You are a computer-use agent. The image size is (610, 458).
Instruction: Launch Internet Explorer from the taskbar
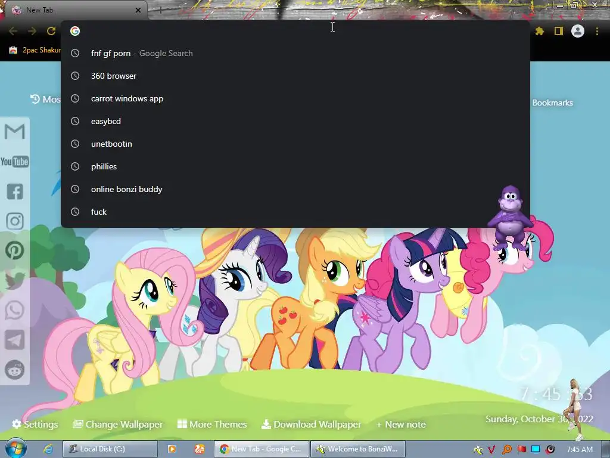click(48, 449)
